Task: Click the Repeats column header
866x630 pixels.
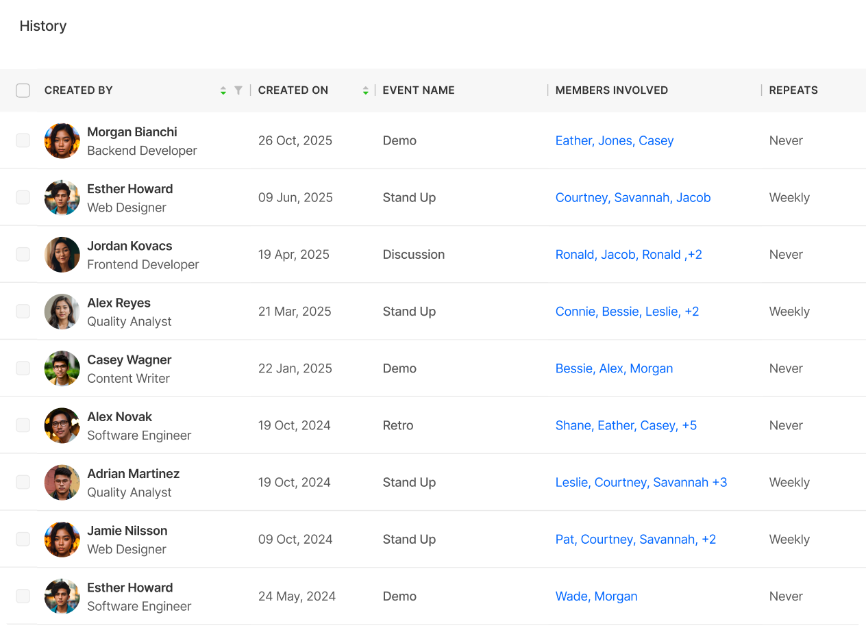Action: click(x=793, y=90)
